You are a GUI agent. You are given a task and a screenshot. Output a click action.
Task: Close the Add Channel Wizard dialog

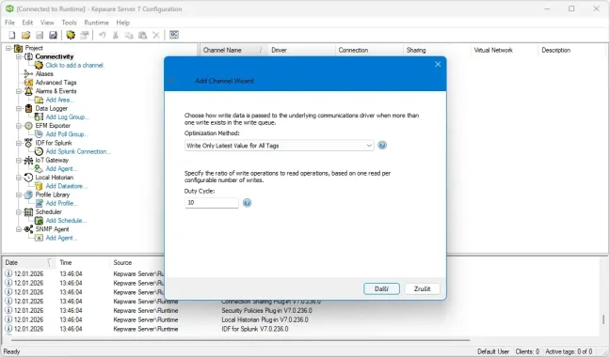pyautogui.click(x=438, y=65)
